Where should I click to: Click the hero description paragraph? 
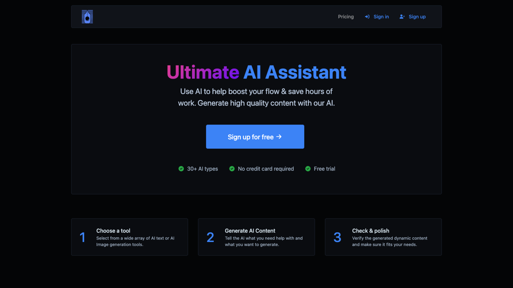[x=256, y=97]
